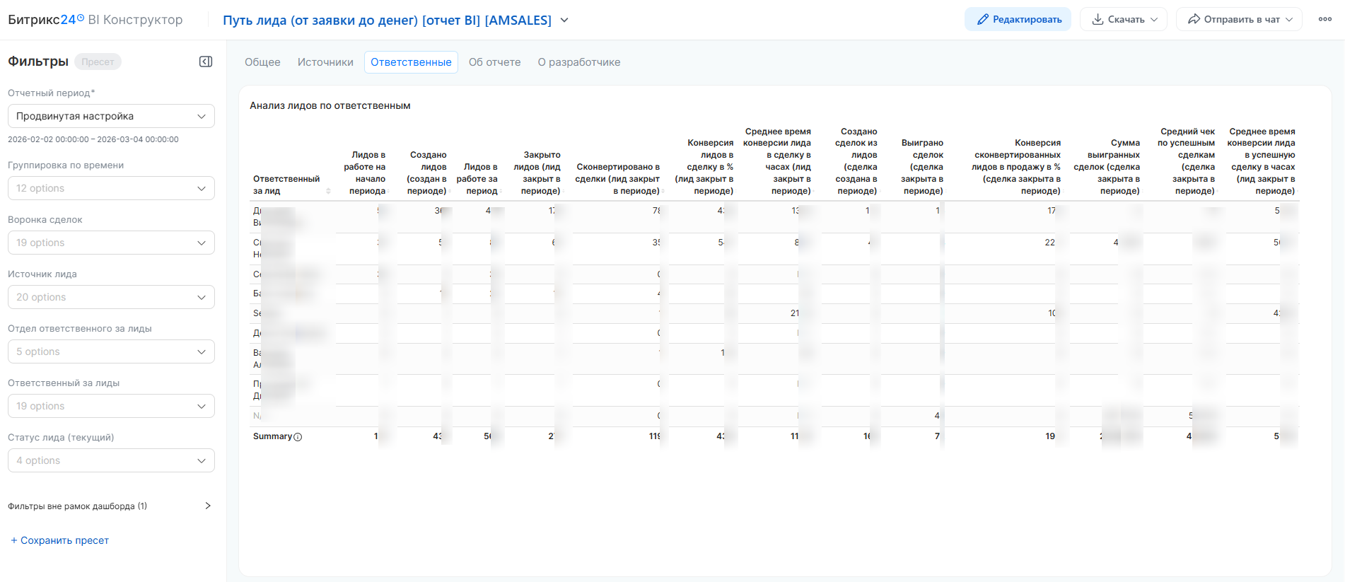The width and height of the screenshot is (1345, 582).
Task: Open the Отчетный период dropdown
Action: click(111, 116)
